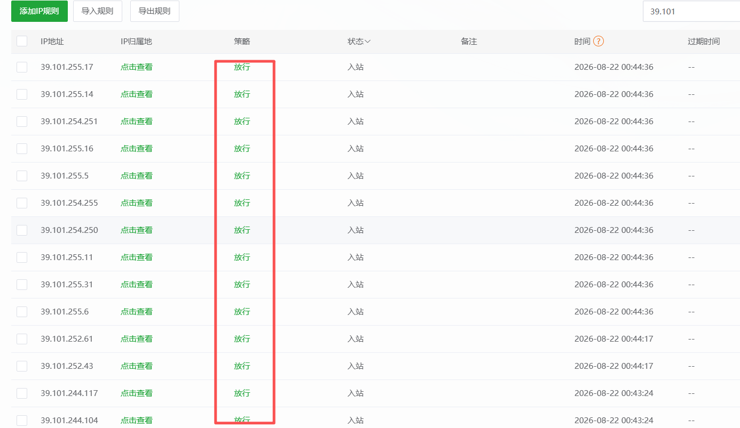Click the IP地址 column header
740x428 pixels.
coord(52,41)
